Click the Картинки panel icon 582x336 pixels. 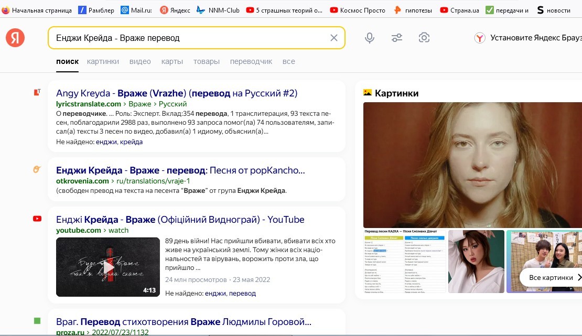tap(368, 92)
